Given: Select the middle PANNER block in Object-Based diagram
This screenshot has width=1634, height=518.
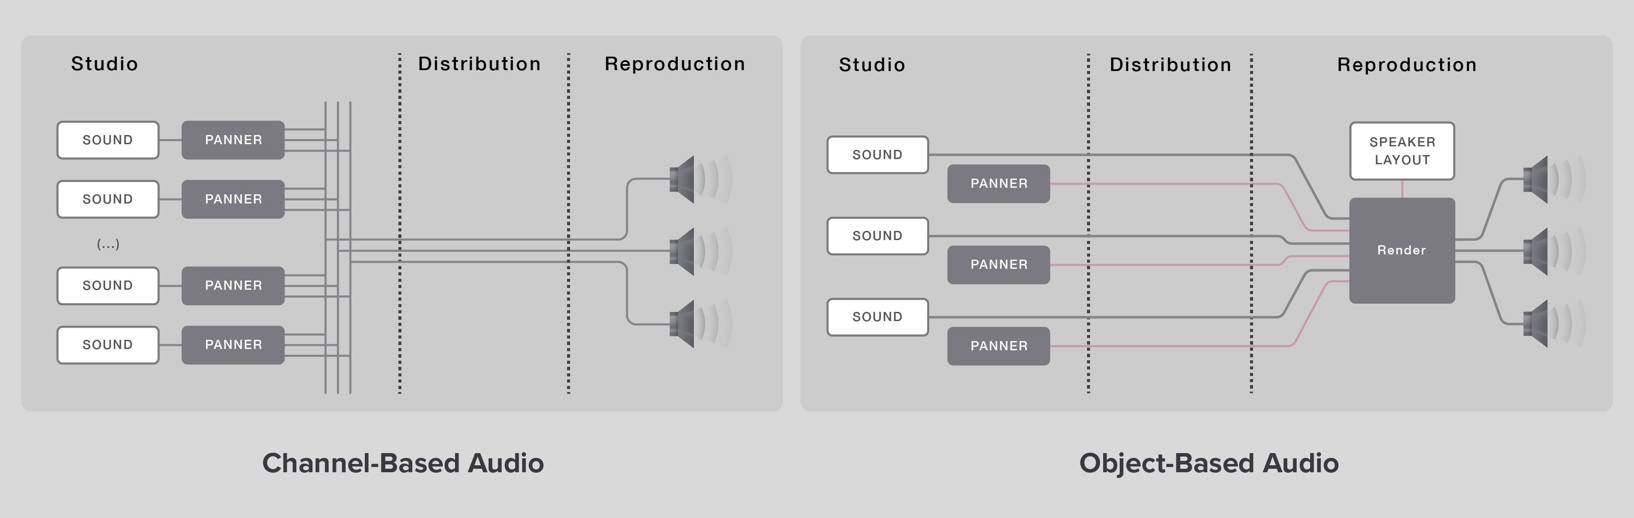Looking at the screenshot, I should click(999, 264).
